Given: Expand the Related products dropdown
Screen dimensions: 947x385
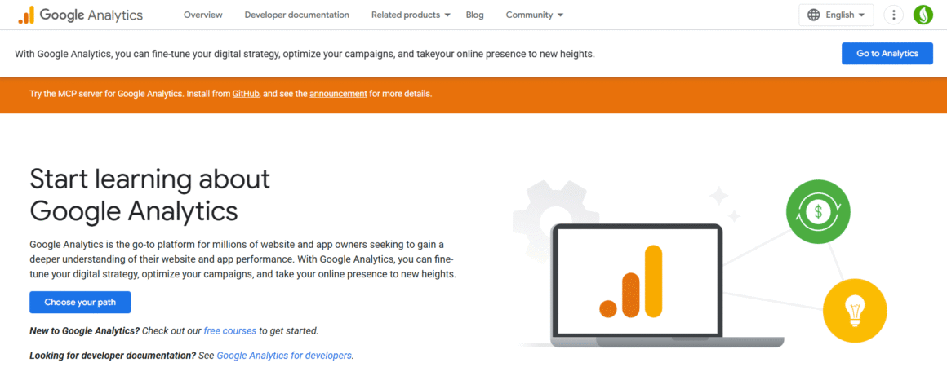Looking at the screenshot, I should (411, 15).
